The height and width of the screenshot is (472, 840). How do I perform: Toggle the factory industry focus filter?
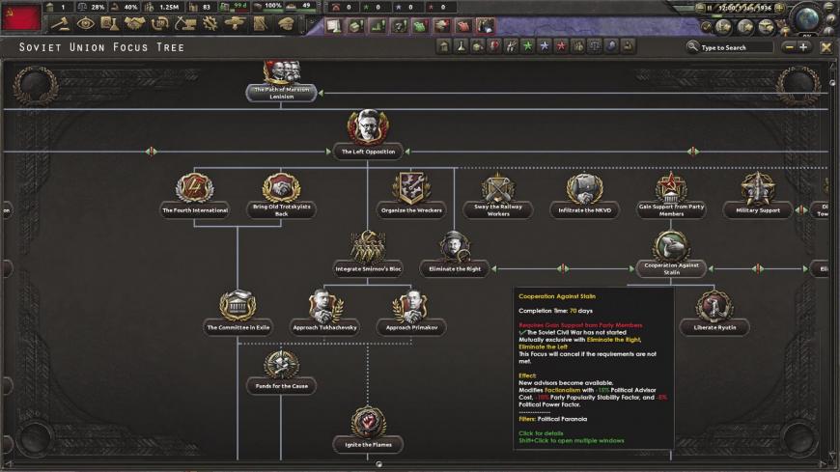click(477, 46)
